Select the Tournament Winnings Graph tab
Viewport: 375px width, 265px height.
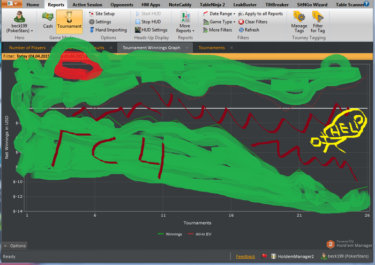click(152, 48)
